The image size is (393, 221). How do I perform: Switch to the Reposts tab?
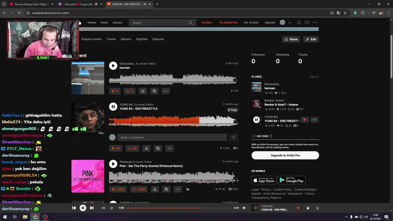[158, 39]
